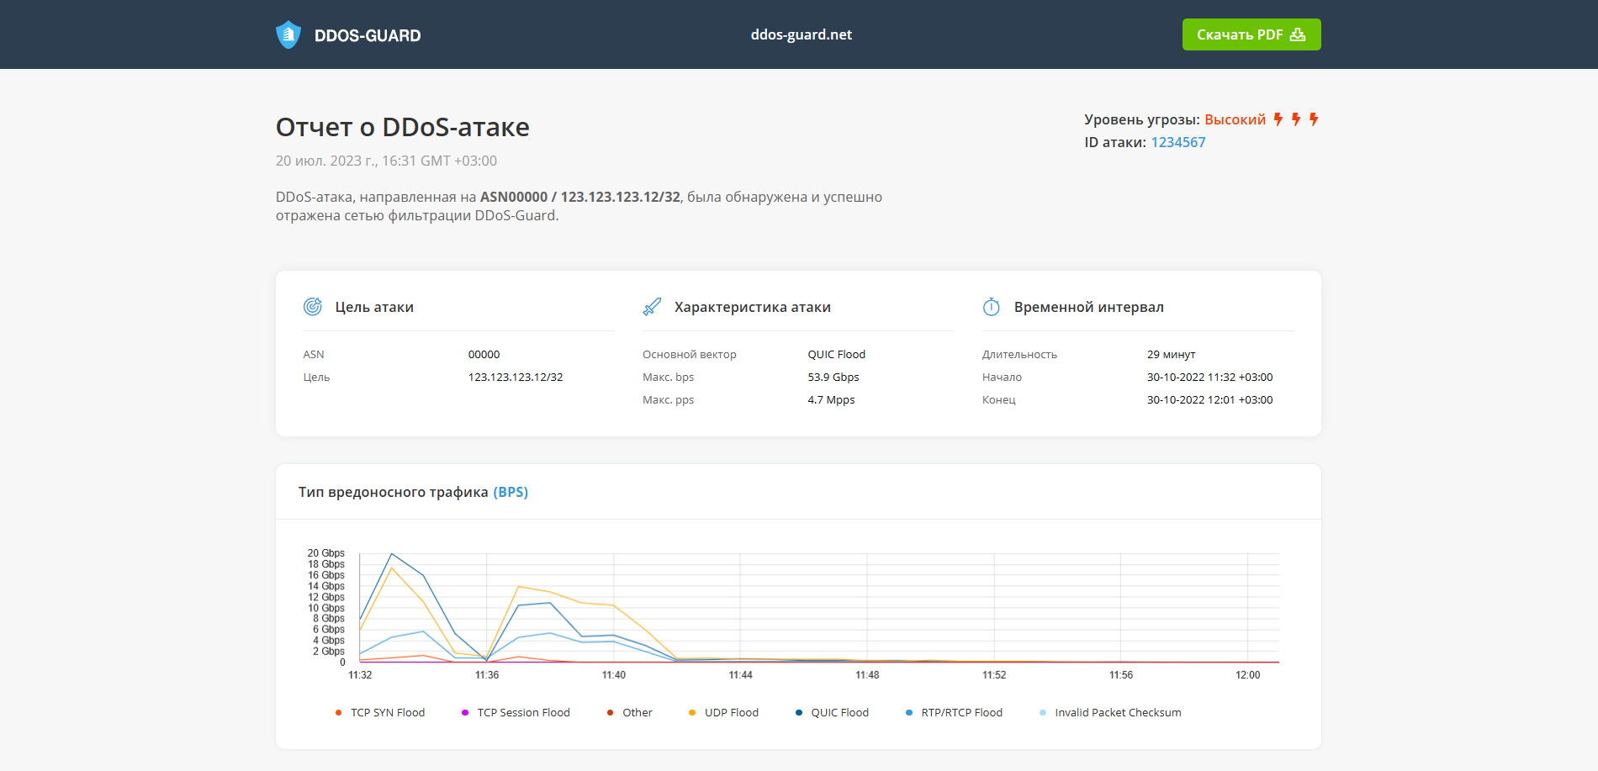Click the last threat level lightning bolt
1598x771 pixels.
[x=1314, y=119]
